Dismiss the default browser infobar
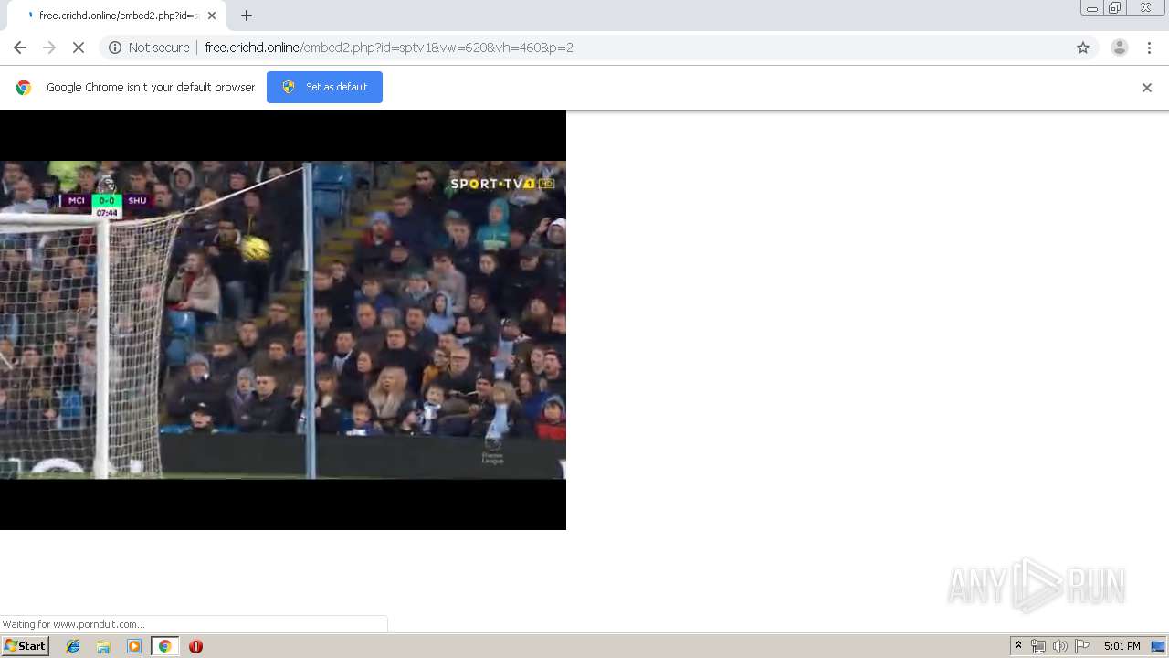This screenshot has height=658, width=1169. (x=1147, y=88)
